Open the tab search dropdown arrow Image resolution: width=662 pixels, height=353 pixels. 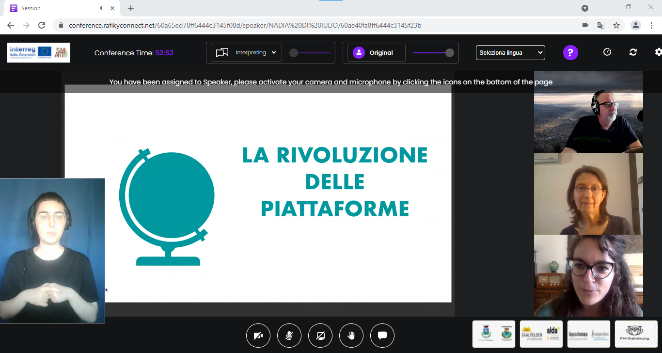coord(585,8)
